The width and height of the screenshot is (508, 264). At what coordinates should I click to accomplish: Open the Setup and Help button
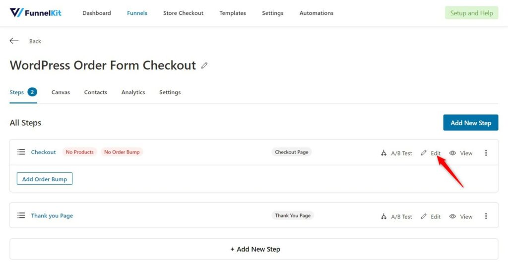coord(471,13)
